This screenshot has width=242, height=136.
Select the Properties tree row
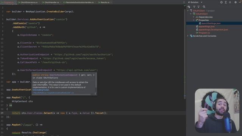coord(214,20)
